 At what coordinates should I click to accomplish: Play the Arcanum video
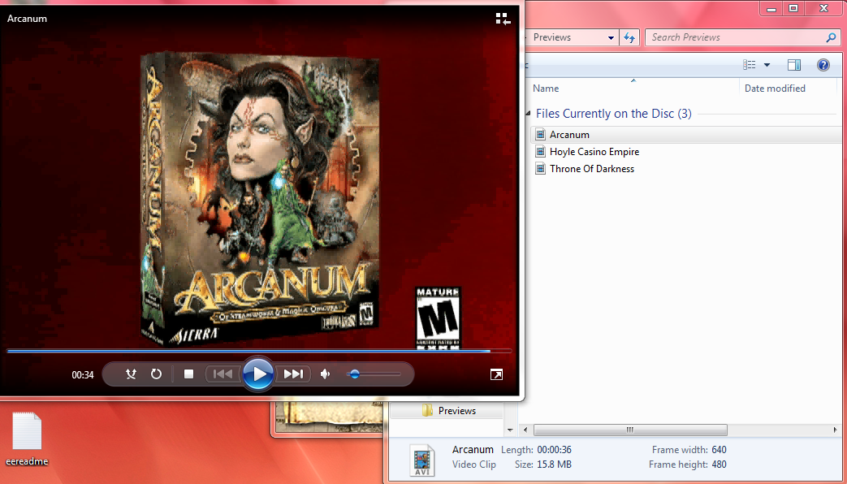point(258,374)
